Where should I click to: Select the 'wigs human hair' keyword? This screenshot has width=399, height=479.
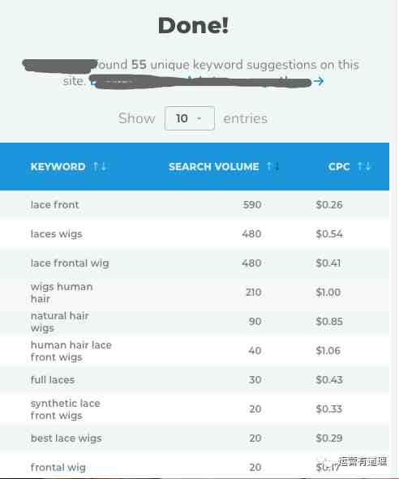pyautogui.click(x=62, y=293)
